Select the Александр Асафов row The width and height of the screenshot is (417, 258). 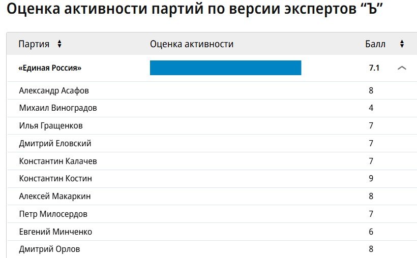[212, 90]
